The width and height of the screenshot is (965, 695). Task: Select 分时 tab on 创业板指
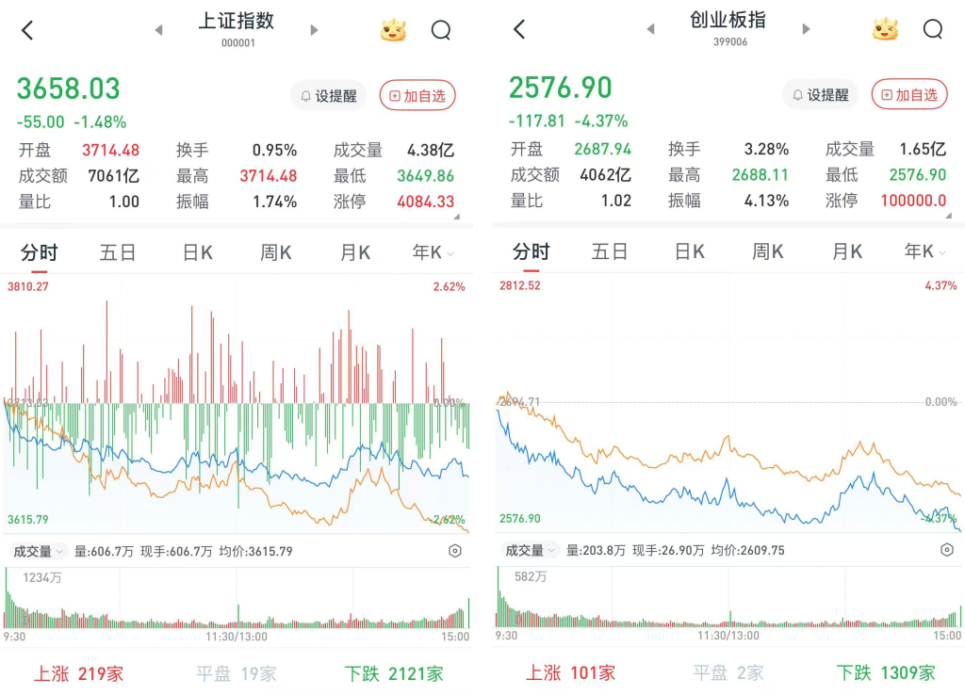[x=531, y=251]
